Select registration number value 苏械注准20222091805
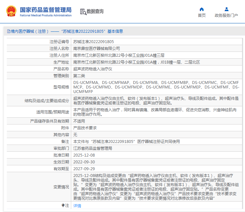245x212 pixels. click(x=94, y=42)
